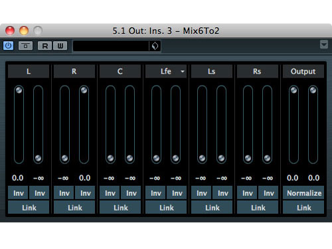Image resolution: width=332 pixels, height=249 pixels.
Task: Click R channel left-output fader knob
Action: coord(64,158)
